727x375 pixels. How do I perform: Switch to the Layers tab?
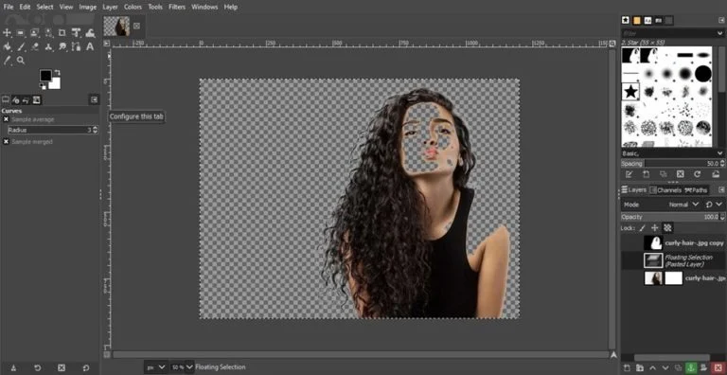[x=634, y=190]
